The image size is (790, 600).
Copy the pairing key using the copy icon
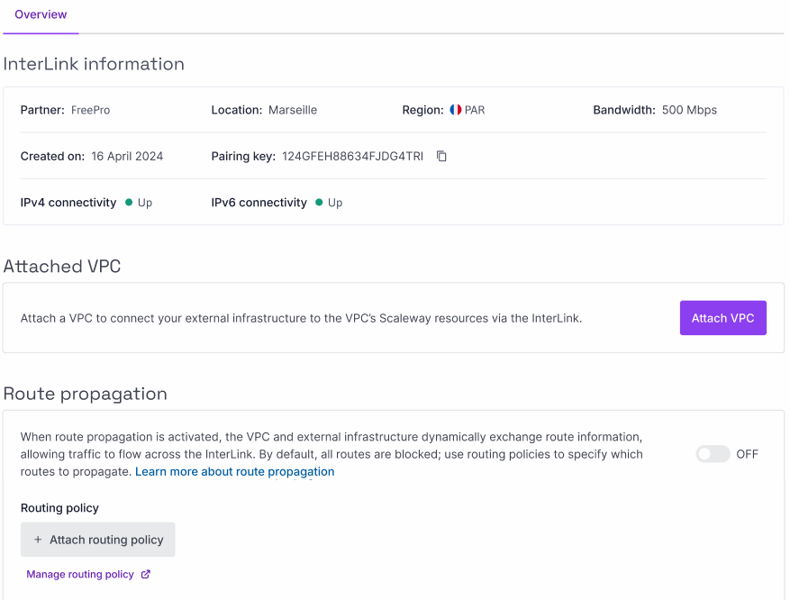[x=440, y=156]
